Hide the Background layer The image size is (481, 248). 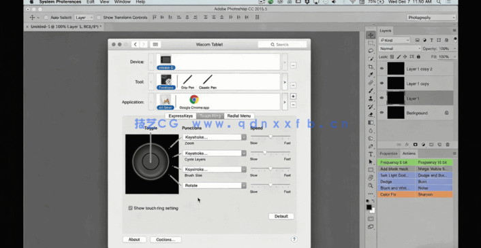pos(382,113)
